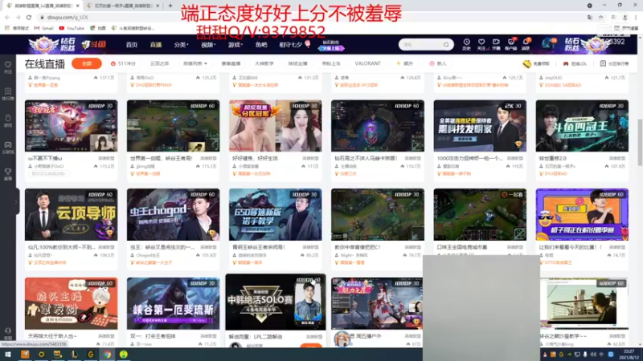Select the VALORANT filter tab
Image resolution: width=643 pixels, height=361 pixels.
tap(367, 63)
